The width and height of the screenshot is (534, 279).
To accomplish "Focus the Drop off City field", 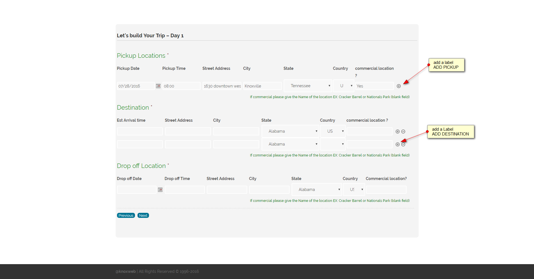I will click(269, 190).
